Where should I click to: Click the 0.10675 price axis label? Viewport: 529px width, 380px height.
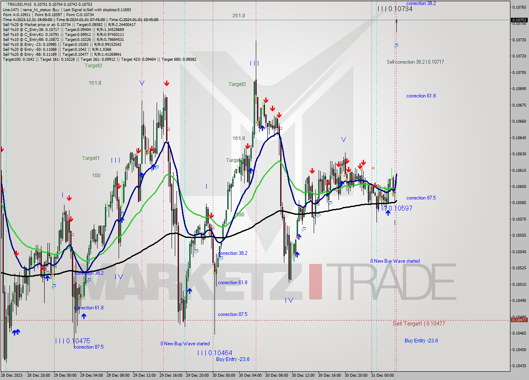point(519,105)
